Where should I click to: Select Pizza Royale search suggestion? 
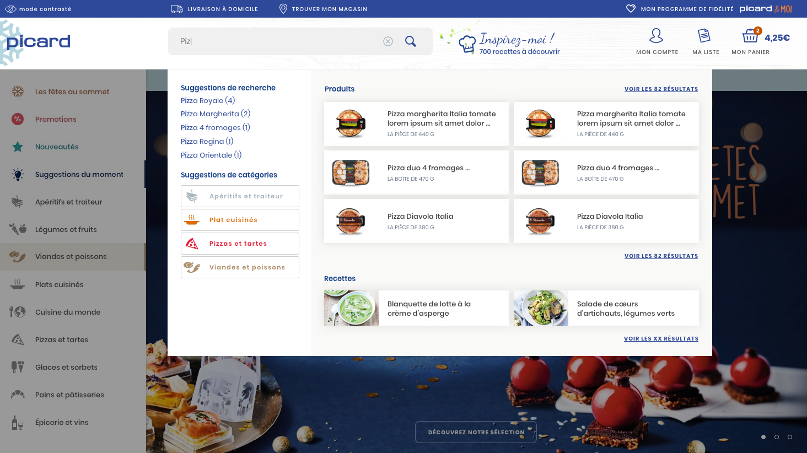coord(208,100)
